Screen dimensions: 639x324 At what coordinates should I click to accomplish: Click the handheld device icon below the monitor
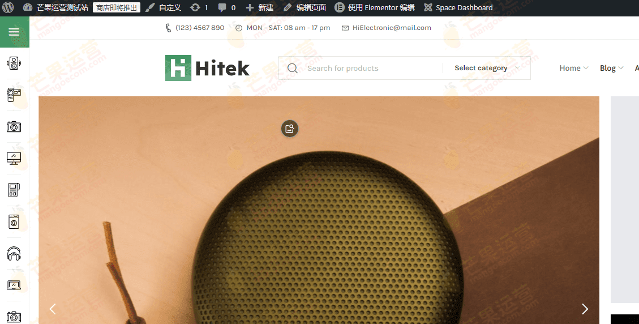[x=14, y=190]
